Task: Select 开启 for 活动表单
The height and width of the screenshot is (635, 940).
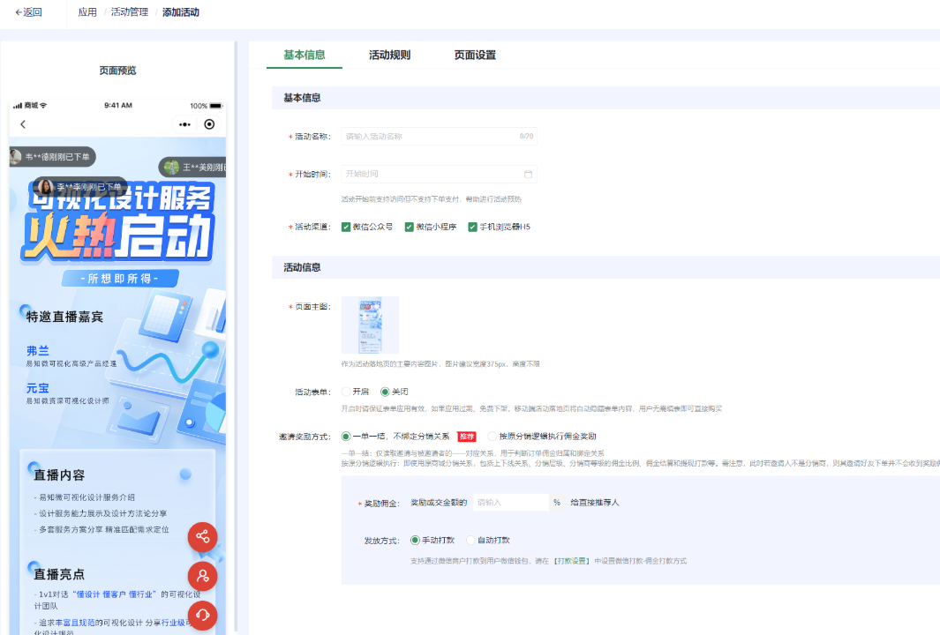Action: pyautogui.click(x=346, y=392)
